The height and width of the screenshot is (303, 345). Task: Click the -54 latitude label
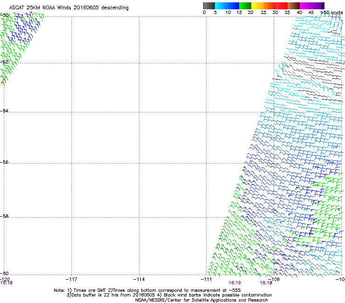point(4,110)
